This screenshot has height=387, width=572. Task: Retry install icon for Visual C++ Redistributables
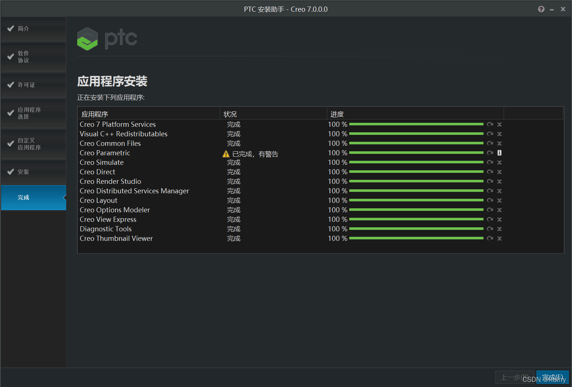(490, 134)
